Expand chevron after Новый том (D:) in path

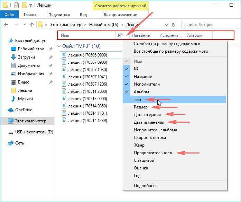tap(122, 25)
